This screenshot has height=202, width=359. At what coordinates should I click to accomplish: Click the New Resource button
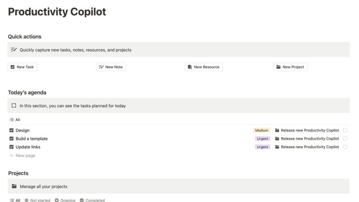(204, 67)
